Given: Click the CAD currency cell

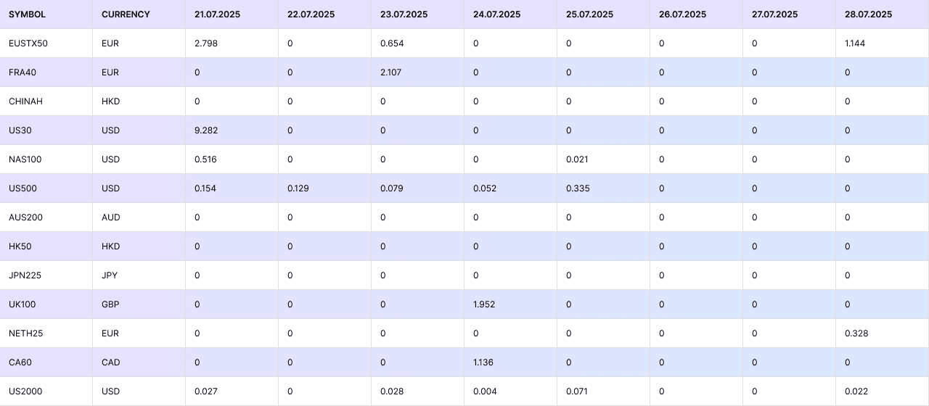Looking at the screenshot, I should (x=139, y=362).
